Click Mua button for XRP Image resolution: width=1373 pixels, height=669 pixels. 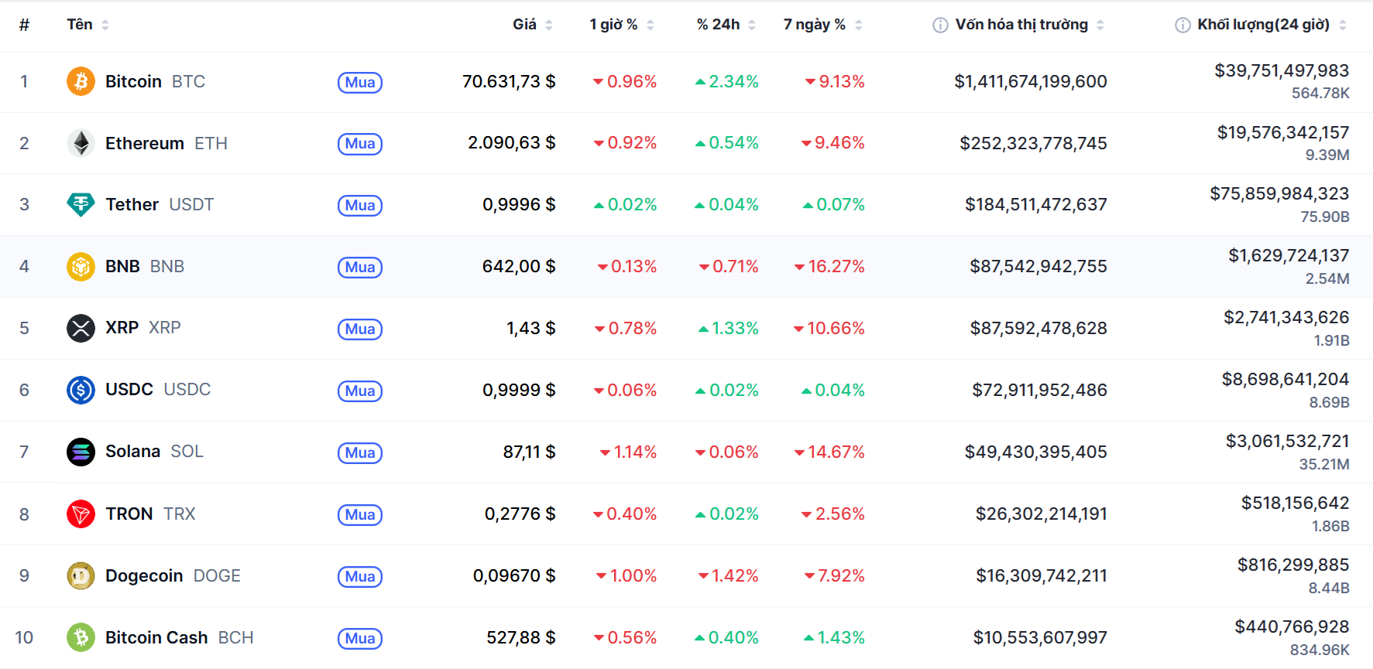pyautogui.click(x=360, y=329)
